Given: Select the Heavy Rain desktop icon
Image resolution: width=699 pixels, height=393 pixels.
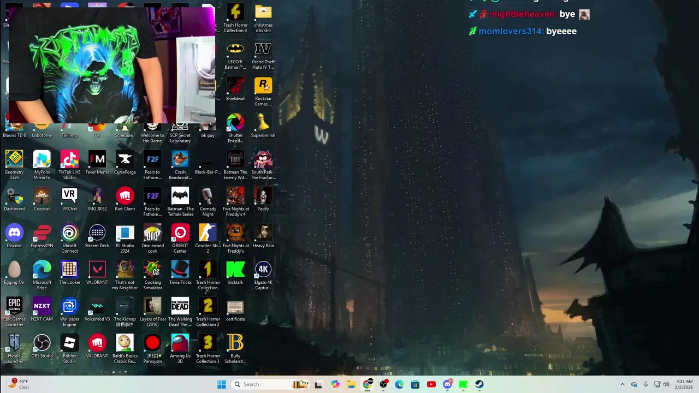Looking at the screenshot, I should coord(263,236).
